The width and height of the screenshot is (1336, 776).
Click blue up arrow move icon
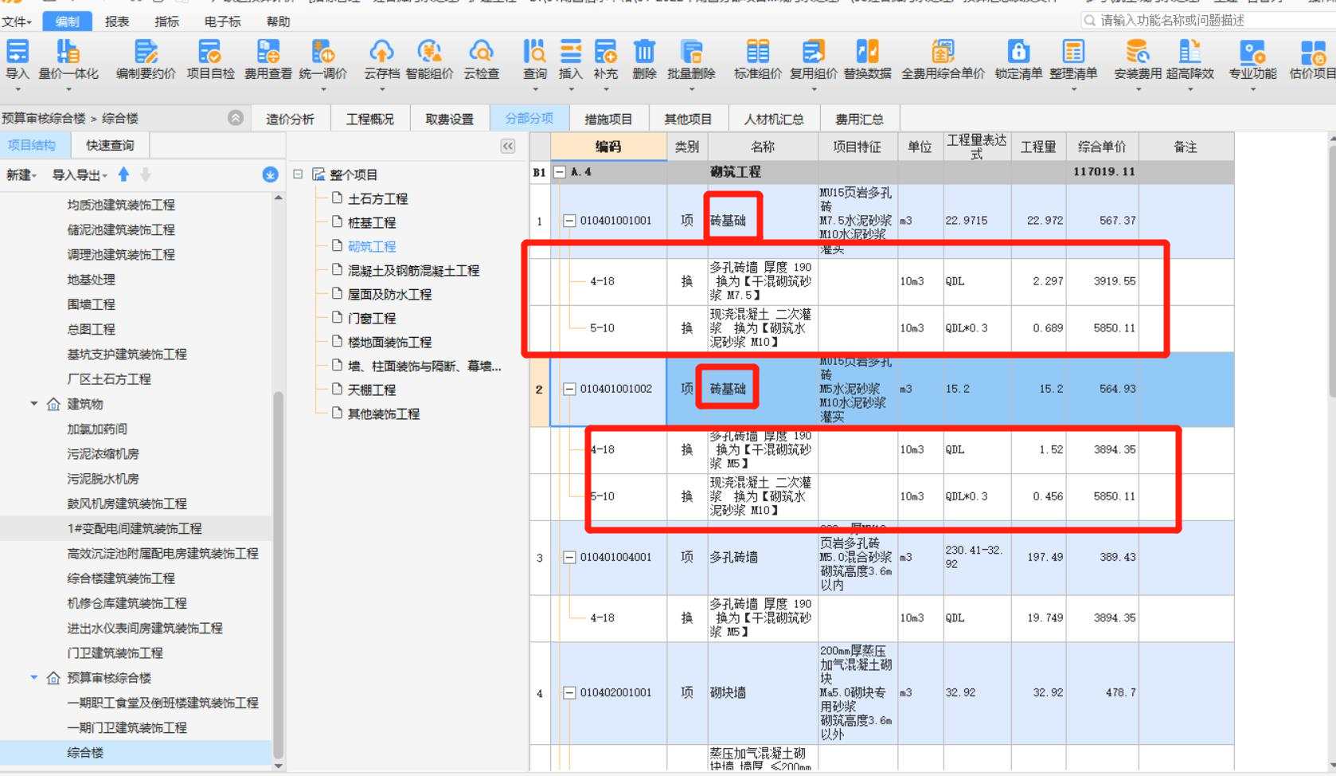[x=123, y=174]
